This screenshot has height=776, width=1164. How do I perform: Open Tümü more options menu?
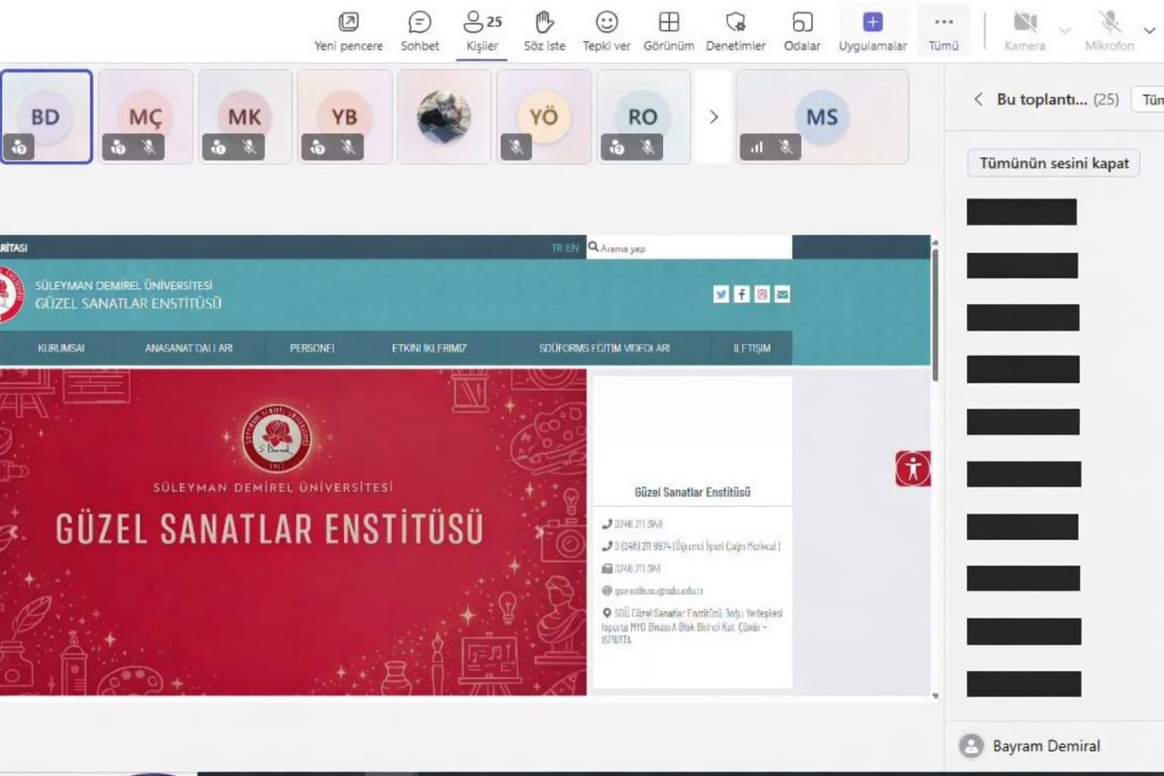[x=943, y=32]
